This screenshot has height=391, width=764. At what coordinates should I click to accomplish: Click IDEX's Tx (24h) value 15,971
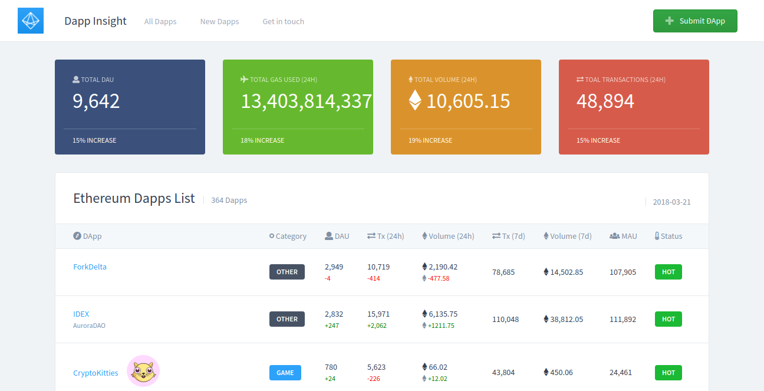click(x=378, y=314)
